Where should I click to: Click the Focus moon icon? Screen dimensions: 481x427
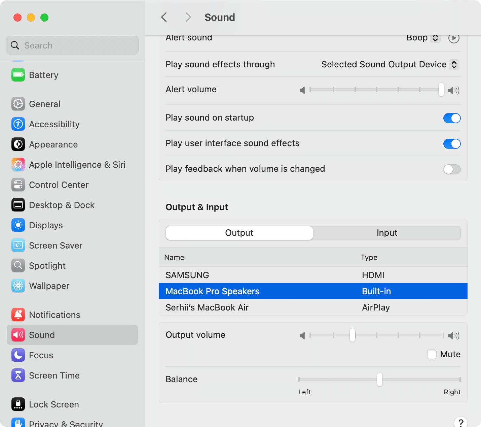(18, 355)
